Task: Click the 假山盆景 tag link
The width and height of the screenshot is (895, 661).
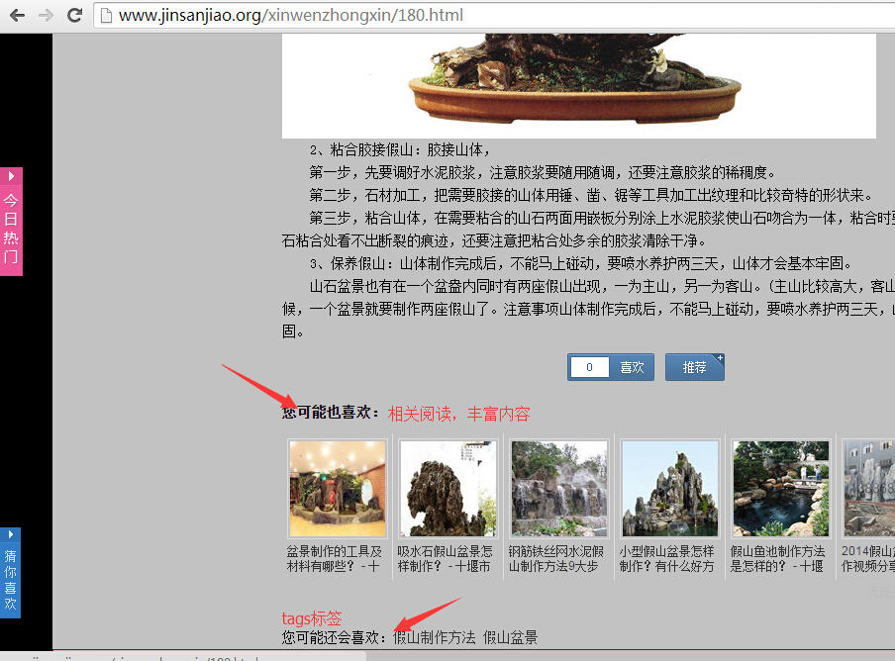Action: coord(511,638)
